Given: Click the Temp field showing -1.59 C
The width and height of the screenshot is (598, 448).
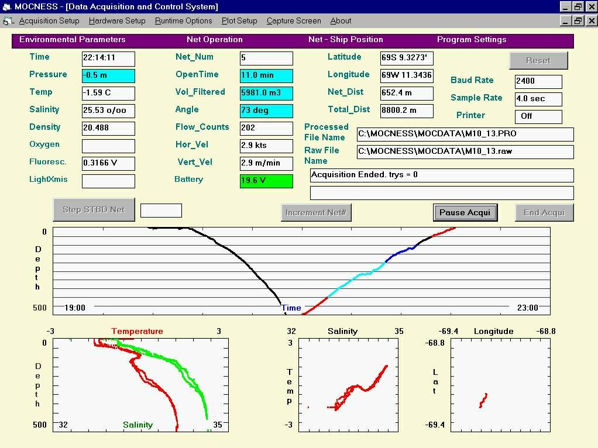Looking at the screenshot, I should point(108,94).
